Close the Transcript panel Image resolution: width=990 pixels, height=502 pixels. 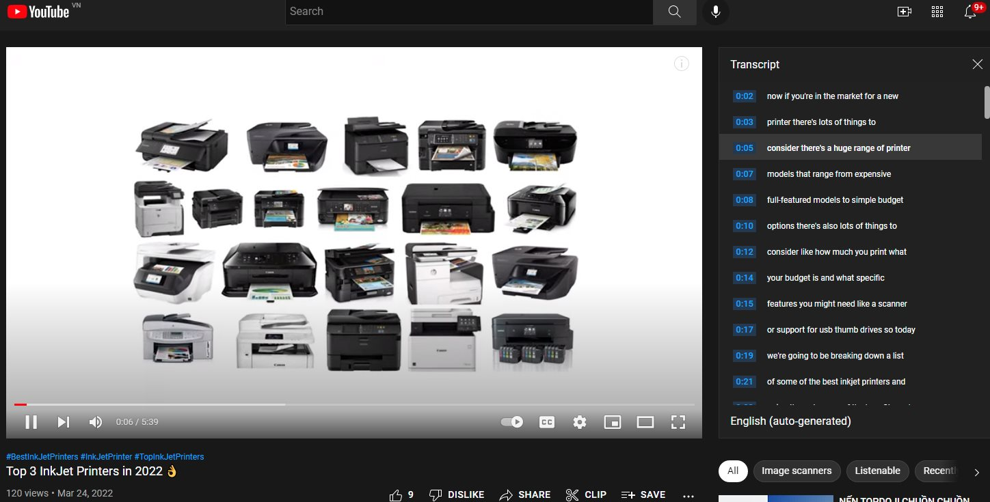pyautogui.click(x=977, y=64)
